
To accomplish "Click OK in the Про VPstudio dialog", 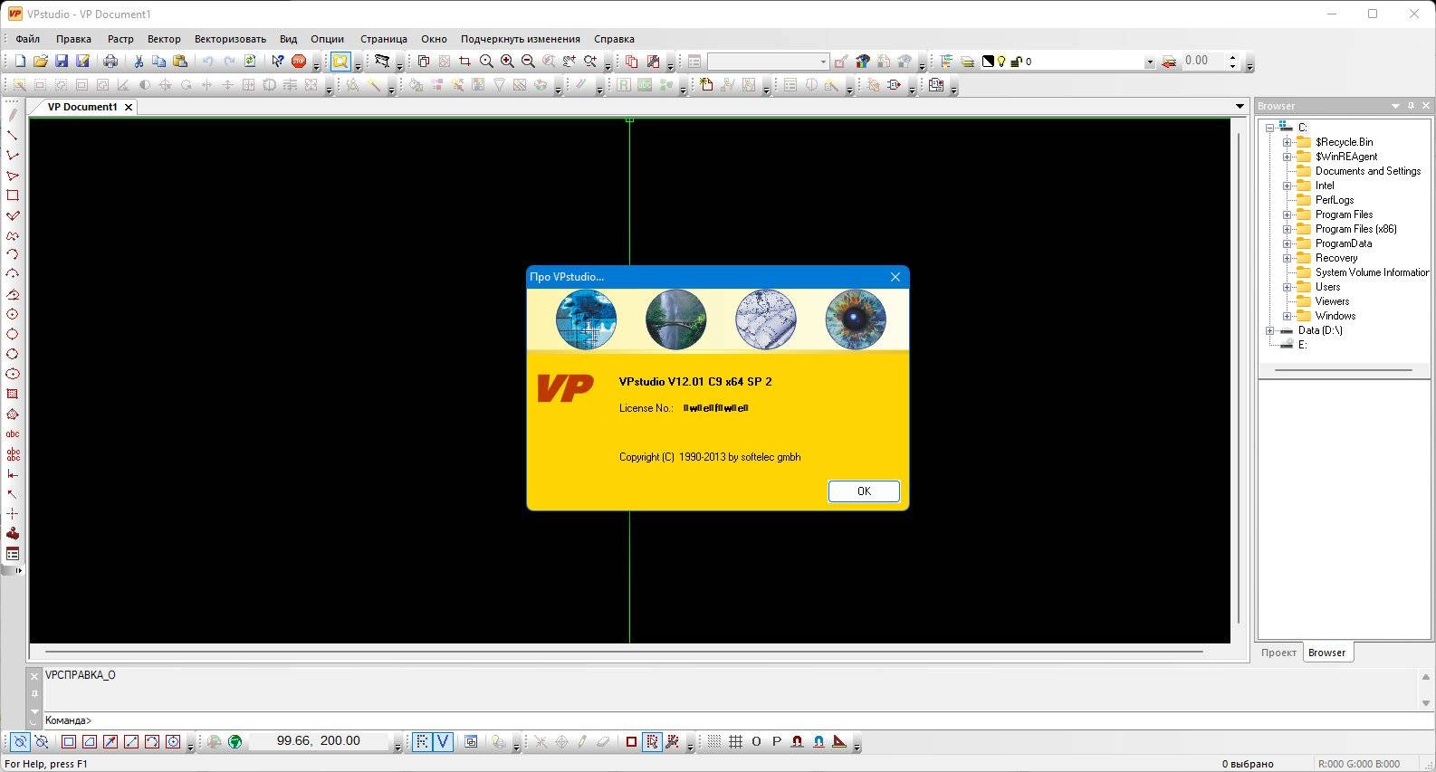I will pyautogui.click(x=864, y=491).
